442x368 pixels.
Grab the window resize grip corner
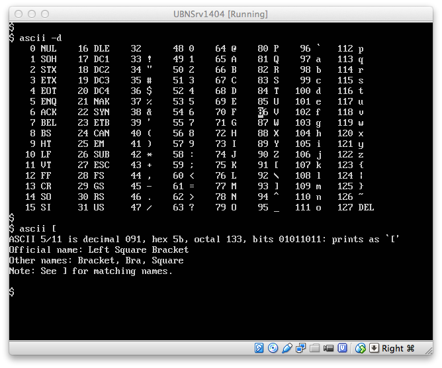point(429,351)
